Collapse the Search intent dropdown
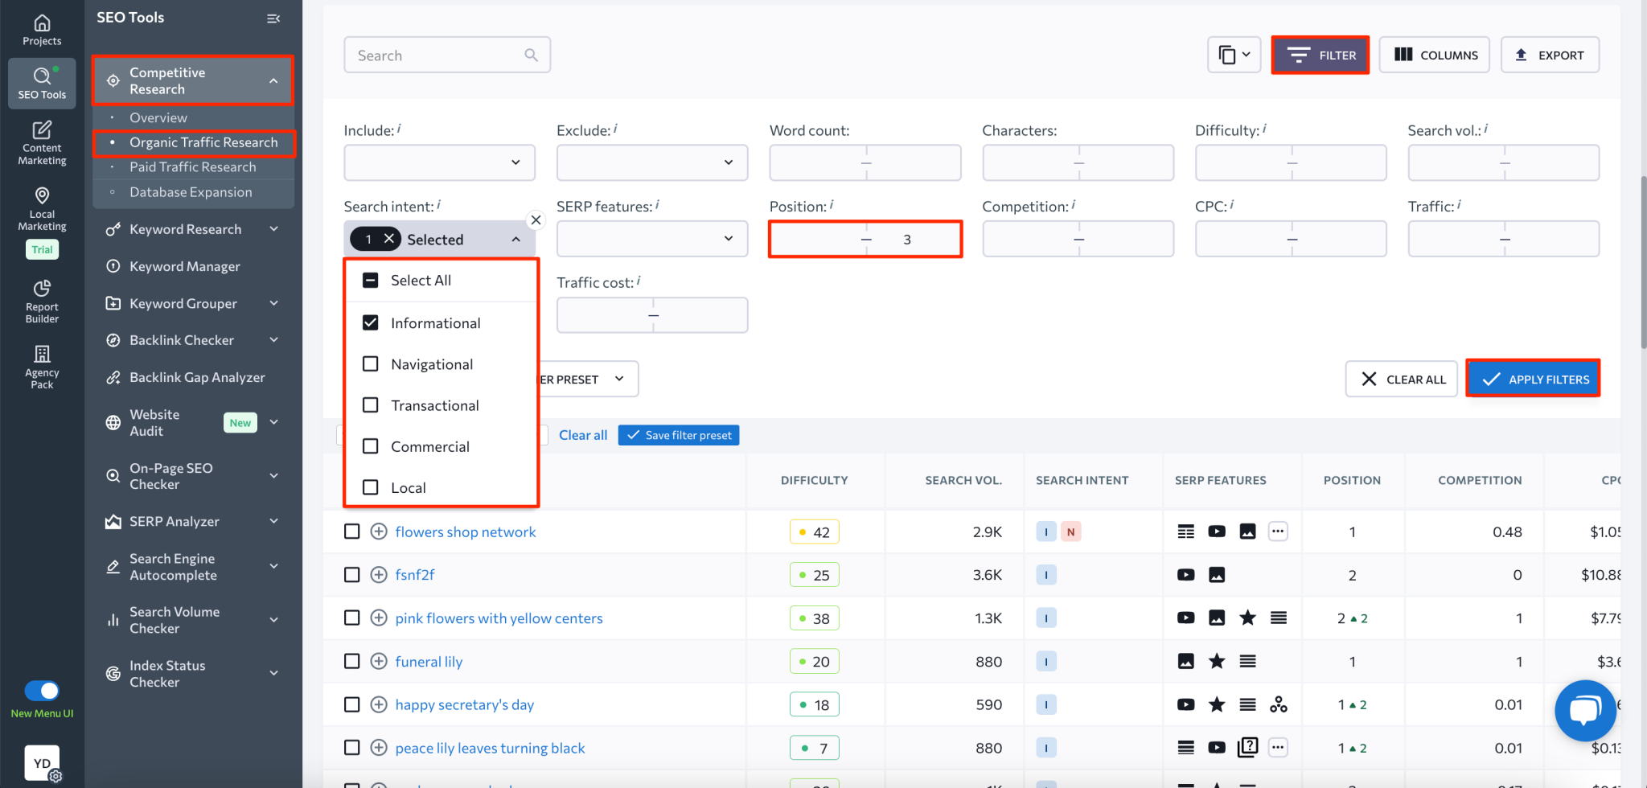 (515, 238)
